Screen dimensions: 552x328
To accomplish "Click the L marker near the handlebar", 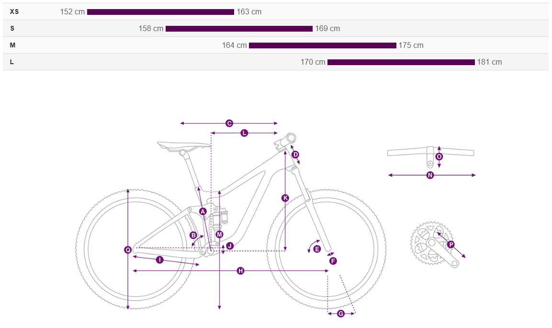I will [244, 133].
